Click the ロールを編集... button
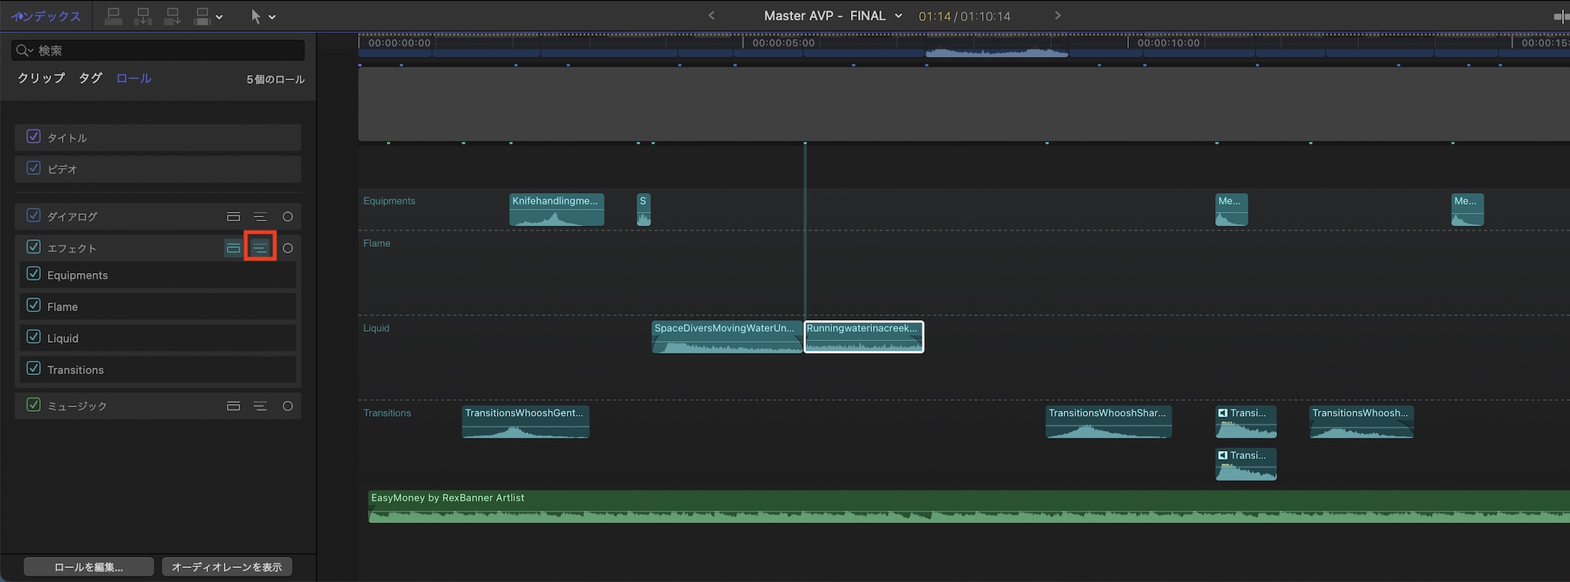This screenshot has width=1570, height=582. 88,567
